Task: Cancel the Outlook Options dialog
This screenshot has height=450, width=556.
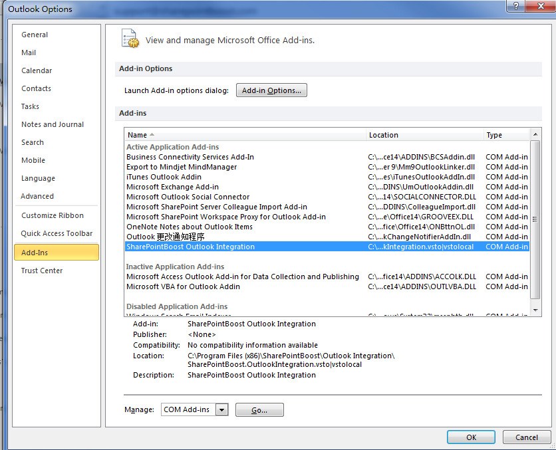Action: 527,437
